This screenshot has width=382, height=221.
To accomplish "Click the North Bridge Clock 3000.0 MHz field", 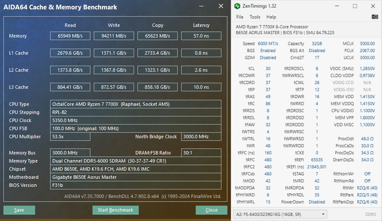I will pos(201,137).
